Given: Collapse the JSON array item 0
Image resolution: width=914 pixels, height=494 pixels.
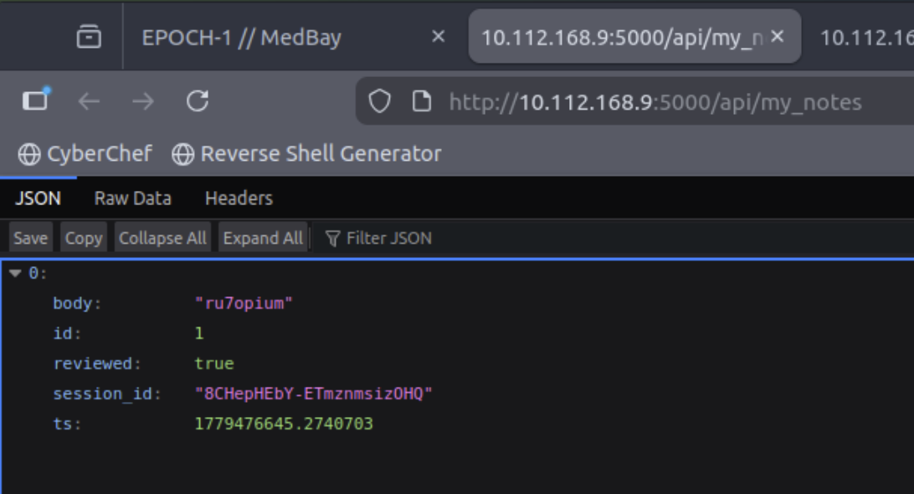Looking at the screenshot, I should [15, 273].
